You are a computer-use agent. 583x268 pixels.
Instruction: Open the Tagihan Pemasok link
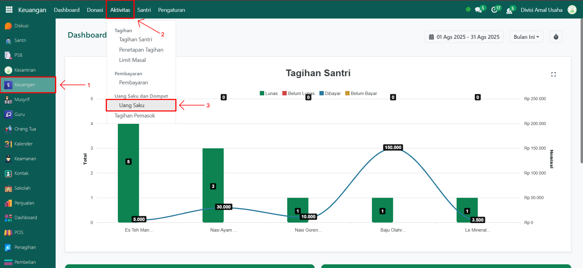pos(135,116)
